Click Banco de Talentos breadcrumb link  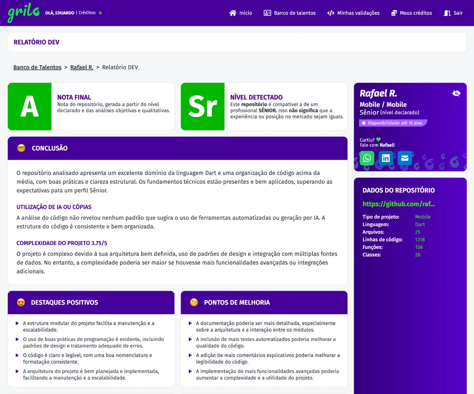click(x=38, y=67)
